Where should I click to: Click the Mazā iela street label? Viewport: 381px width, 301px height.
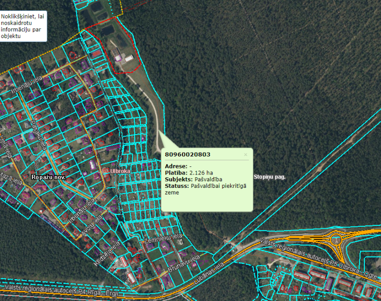click(x=11, y=178)
